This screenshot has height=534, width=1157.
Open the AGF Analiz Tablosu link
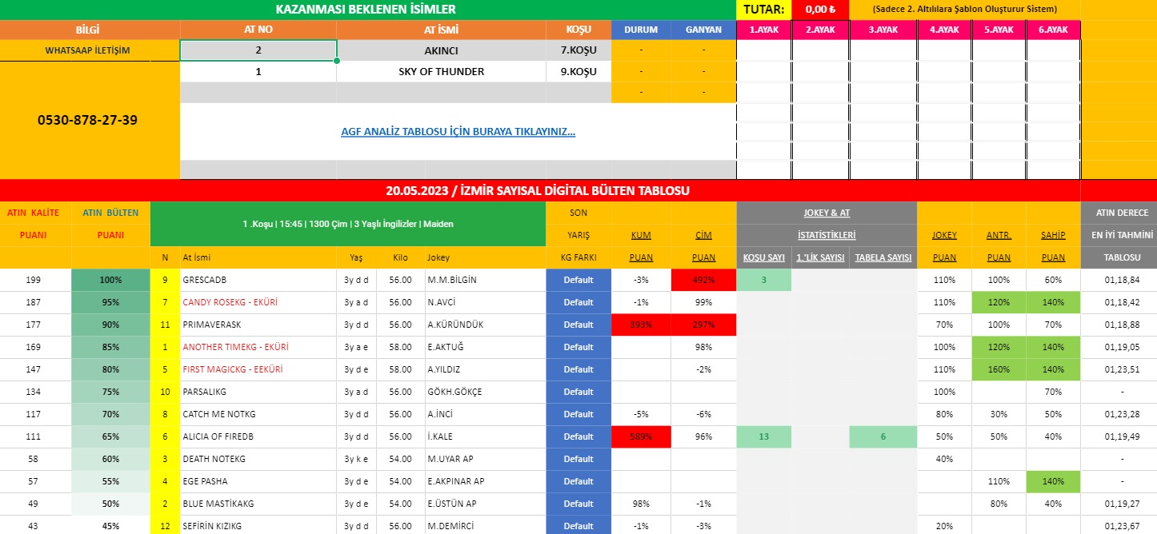point(458,132)
